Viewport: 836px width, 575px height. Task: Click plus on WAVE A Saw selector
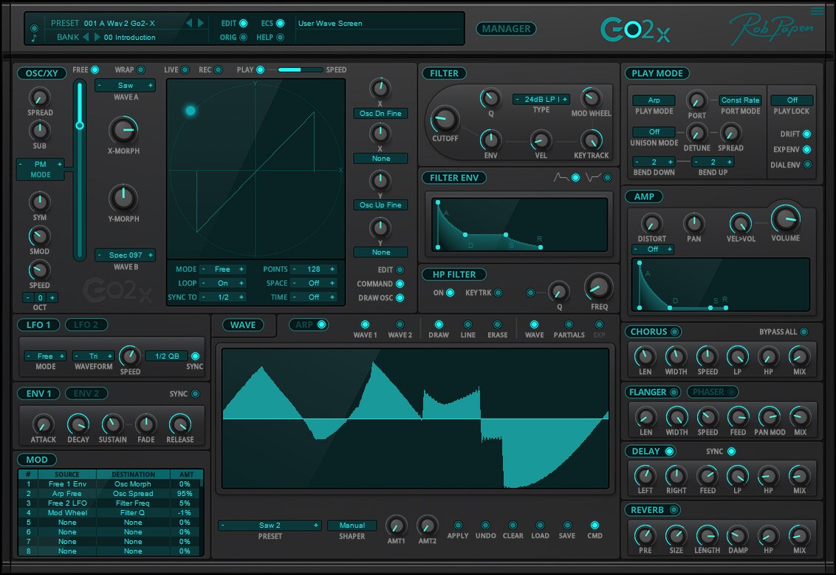tap(151, 86)
